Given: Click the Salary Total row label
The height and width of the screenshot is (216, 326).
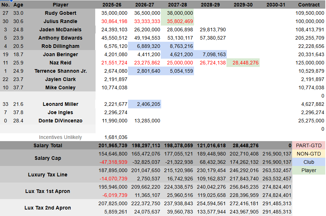Looking at the screenshot, I should [48, 145].
